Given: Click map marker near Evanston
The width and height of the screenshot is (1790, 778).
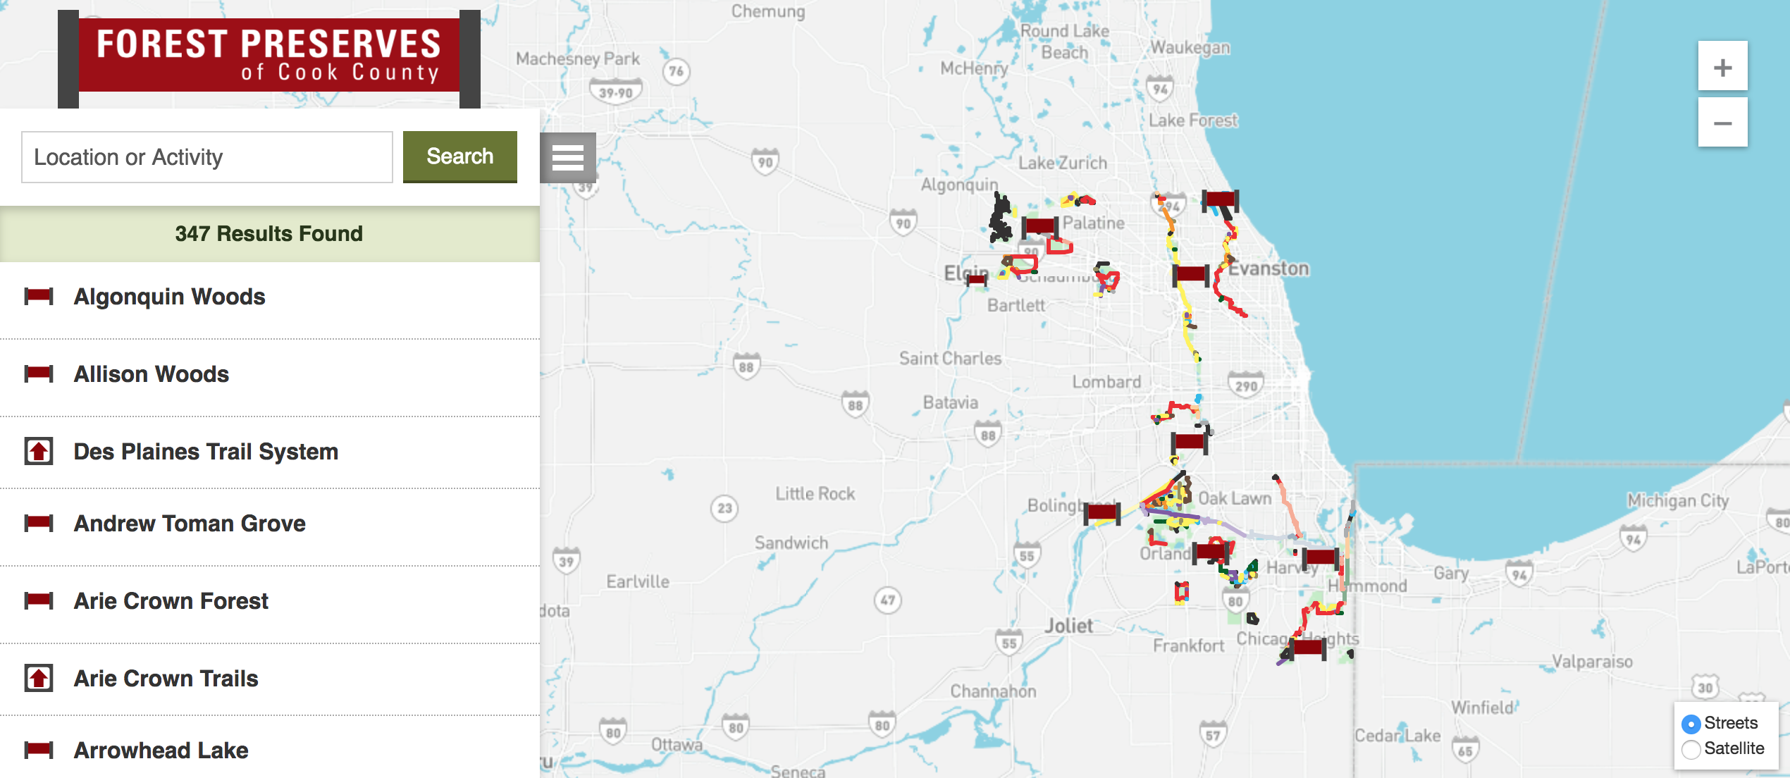Looking at the screenshot, I should tap(1191, 274).
